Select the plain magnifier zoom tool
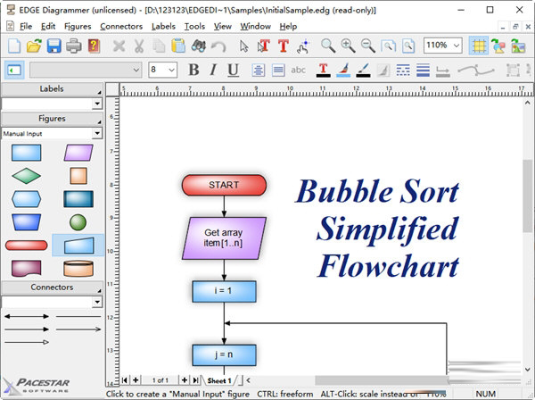Image resolution: width=535 pixels, height=400 pixels. pyautogui.click(x=328, y=46)
